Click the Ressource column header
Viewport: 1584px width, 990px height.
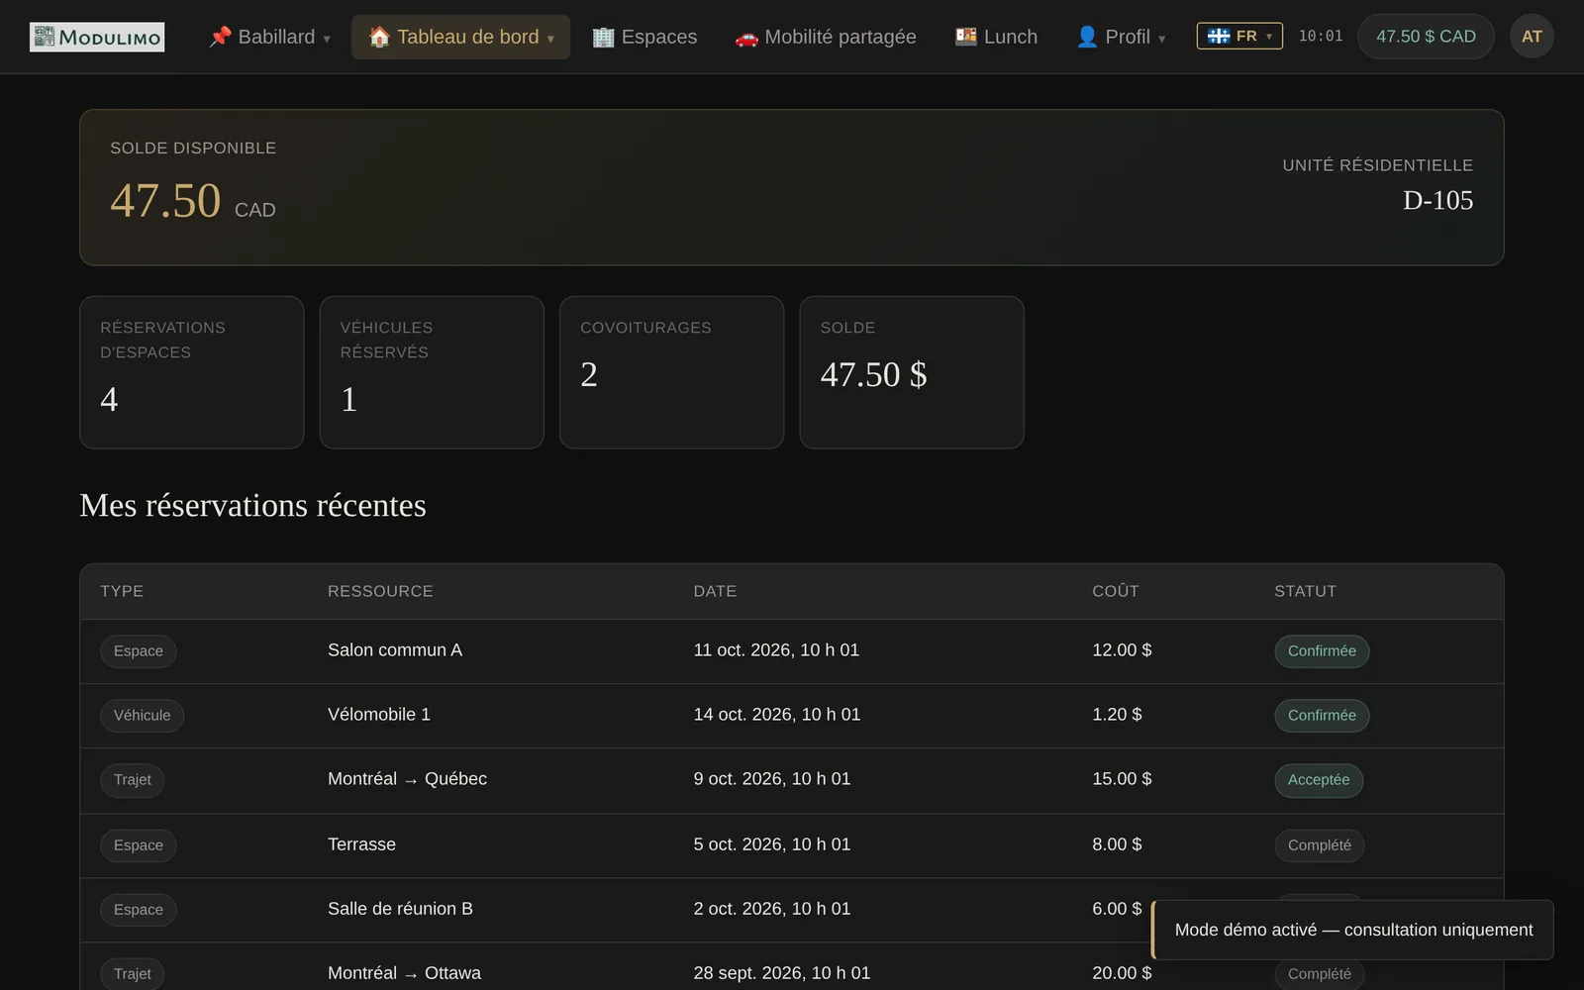(x=380, y=591)
